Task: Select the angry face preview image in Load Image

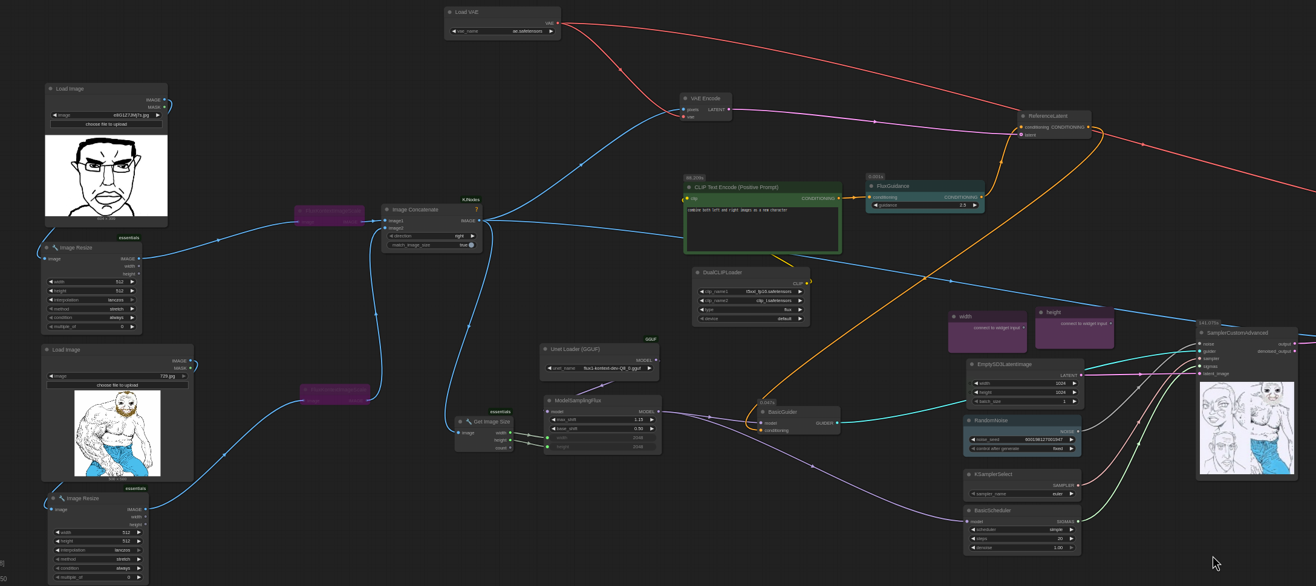Action: [106, 176]
